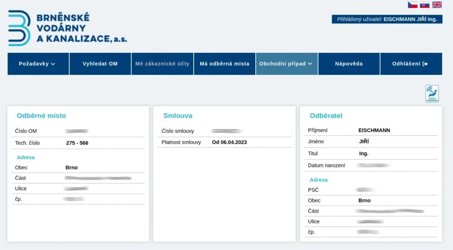Open the Nápověda help page

[x=349, y=64]
